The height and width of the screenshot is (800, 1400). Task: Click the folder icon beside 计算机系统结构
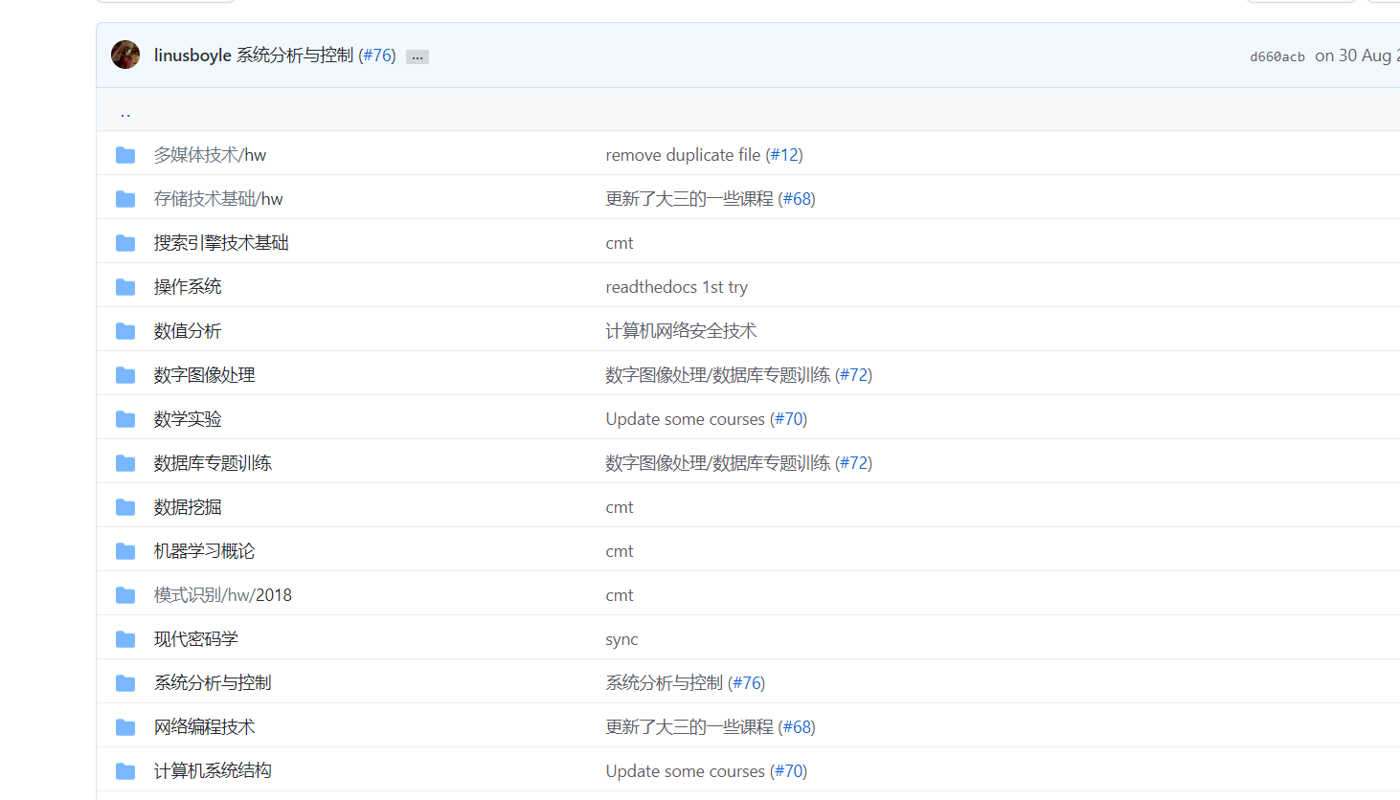[125, 770]
